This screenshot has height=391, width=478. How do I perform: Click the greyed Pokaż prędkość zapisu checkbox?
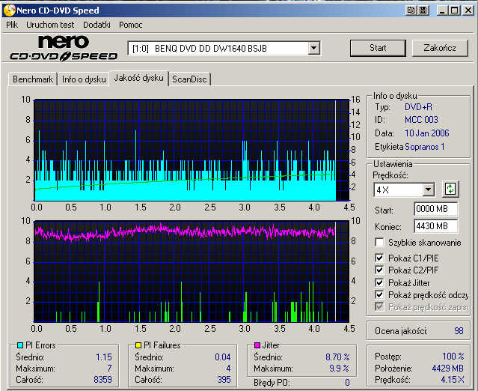379,306
